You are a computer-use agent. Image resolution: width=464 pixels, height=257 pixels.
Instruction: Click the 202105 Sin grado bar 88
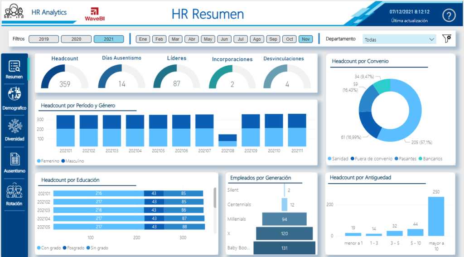184,227
